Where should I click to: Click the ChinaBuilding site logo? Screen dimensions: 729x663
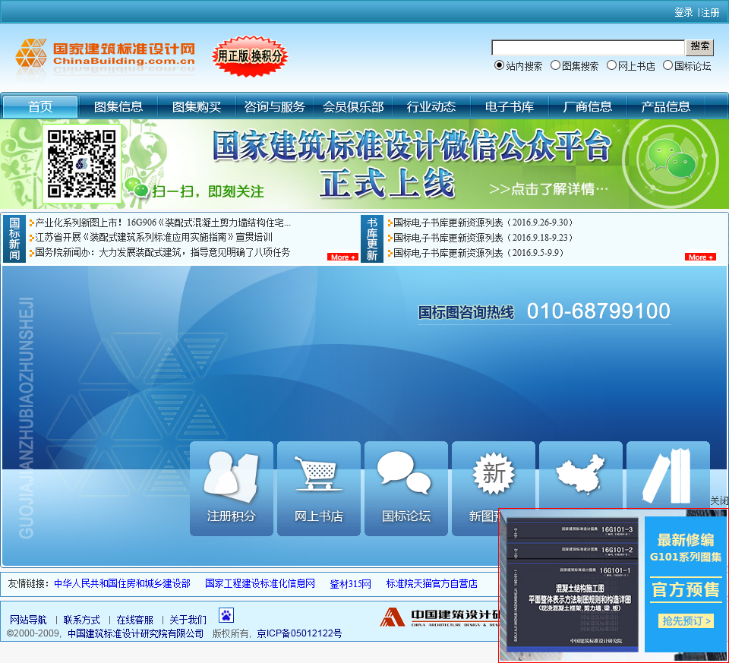point(105,57)
